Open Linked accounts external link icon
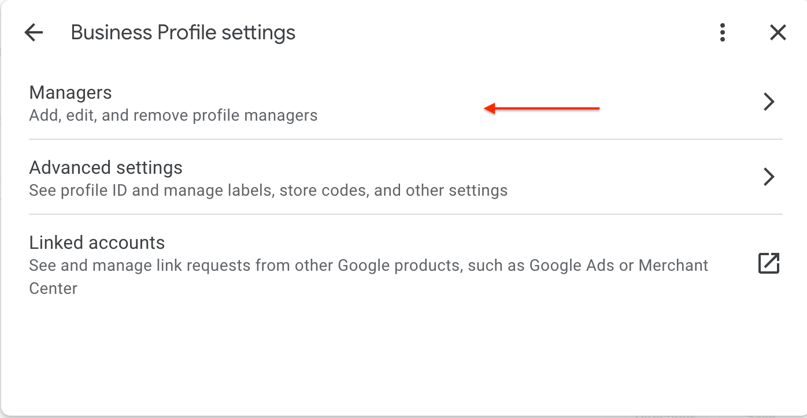 point(768,263)
